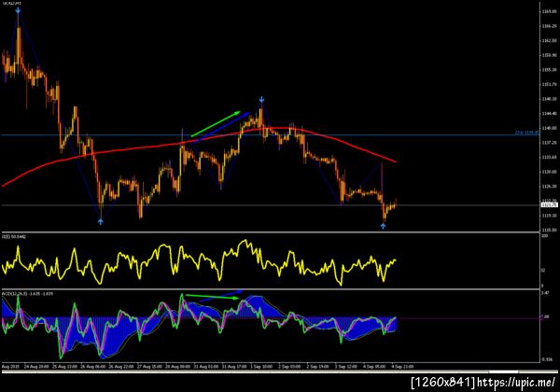The height and width of the screenshot is (392, 560).
Task: Click the 1162.60 price axis label
Action: [549, 41]
